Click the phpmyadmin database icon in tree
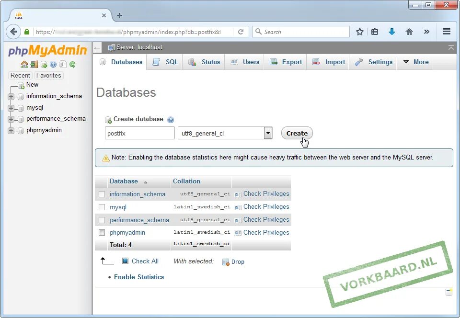Screen dimensions: 460x318 (21, 131)
